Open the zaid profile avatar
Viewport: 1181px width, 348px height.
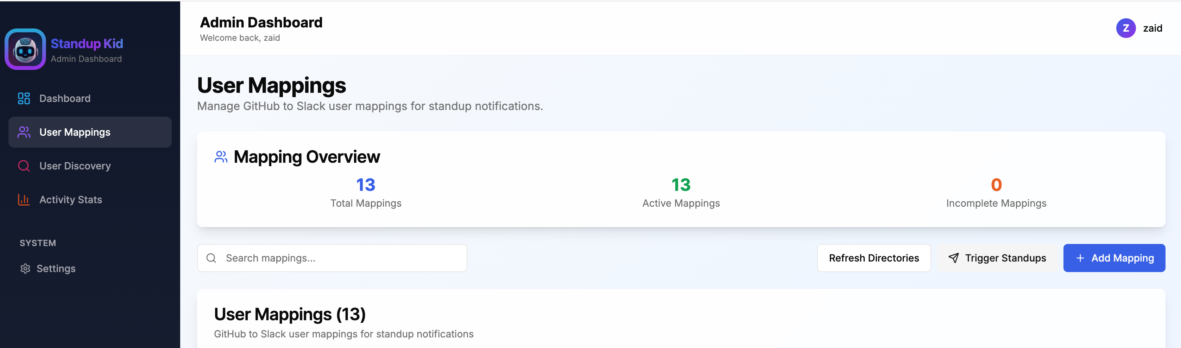(x=1126, y=28)
